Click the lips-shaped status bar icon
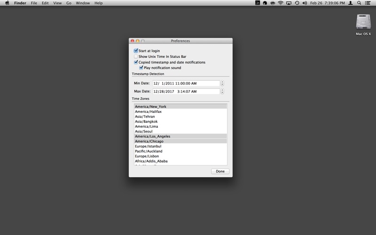Viewport: 376px width, 235px height. pos(273,3)
